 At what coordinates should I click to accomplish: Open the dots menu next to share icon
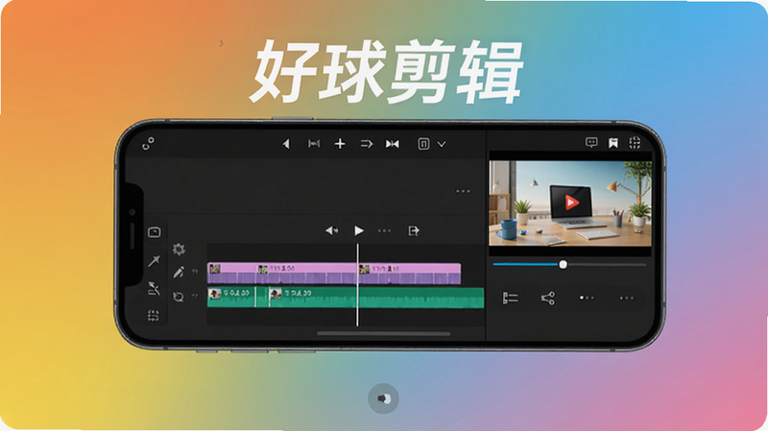(587, 298)
